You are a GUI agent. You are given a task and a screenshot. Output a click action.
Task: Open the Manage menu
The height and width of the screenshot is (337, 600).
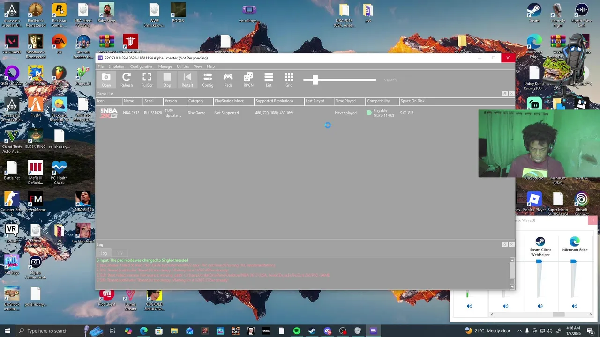pyautogui.click(x=165, y=66)
